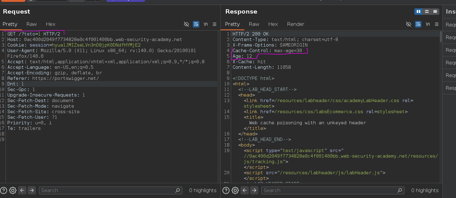The image size is (456, 198).
Task: Select combined single-pane layout view
Action: click(x=435, y=12)
